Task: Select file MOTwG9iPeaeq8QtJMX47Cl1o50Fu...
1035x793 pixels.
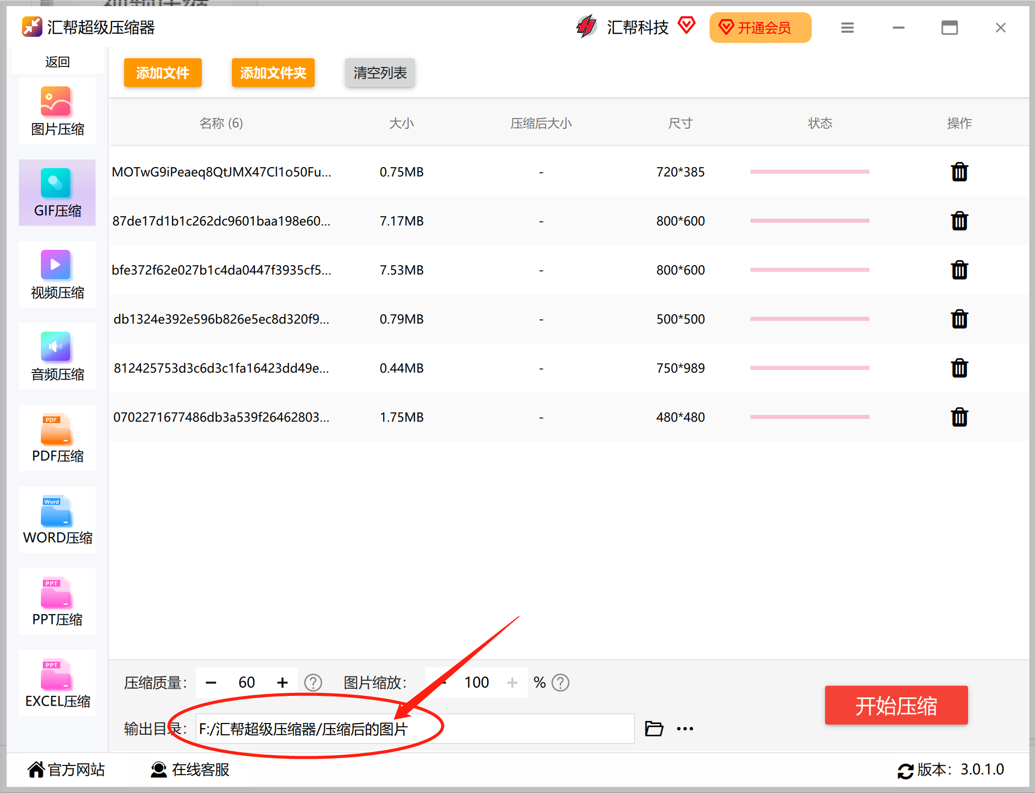Action: (x=221, y=172)
